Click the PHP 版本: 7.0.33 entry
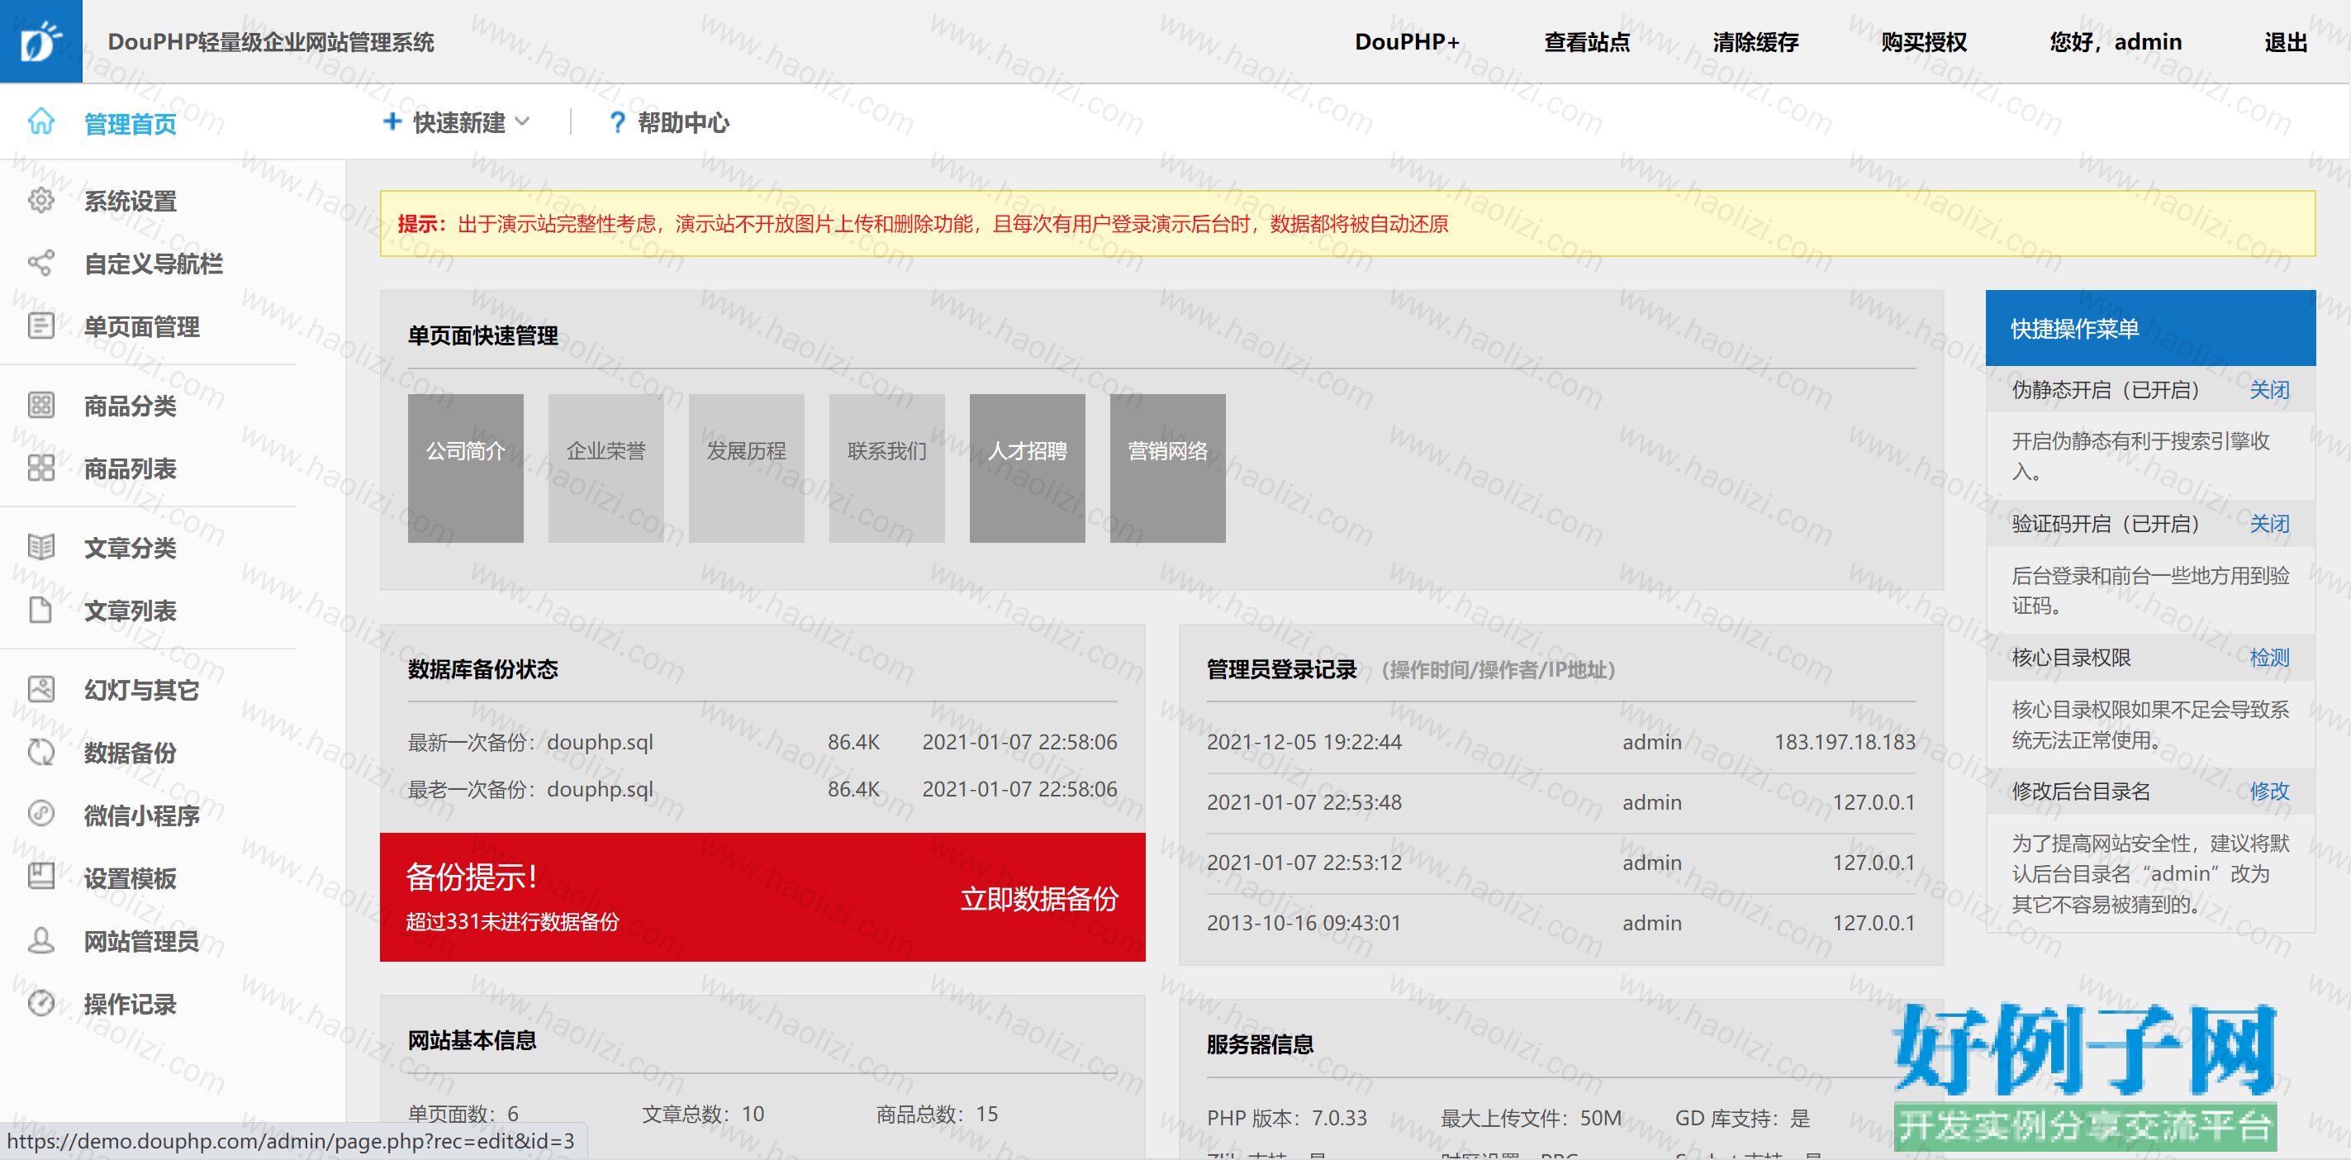The image size is (2351, 1160). pos(1287,1118)
